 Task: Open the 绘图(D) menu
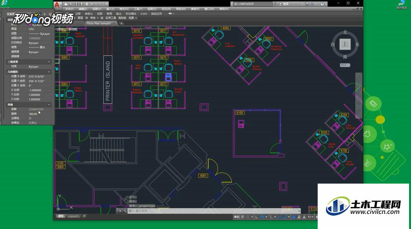(152, 9)
